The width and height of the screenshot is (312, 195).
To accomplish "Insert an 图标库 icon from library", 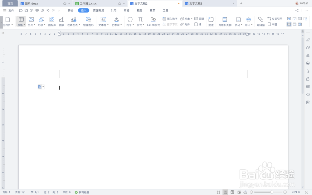I will pyautogui.click(x=52, y=20).
